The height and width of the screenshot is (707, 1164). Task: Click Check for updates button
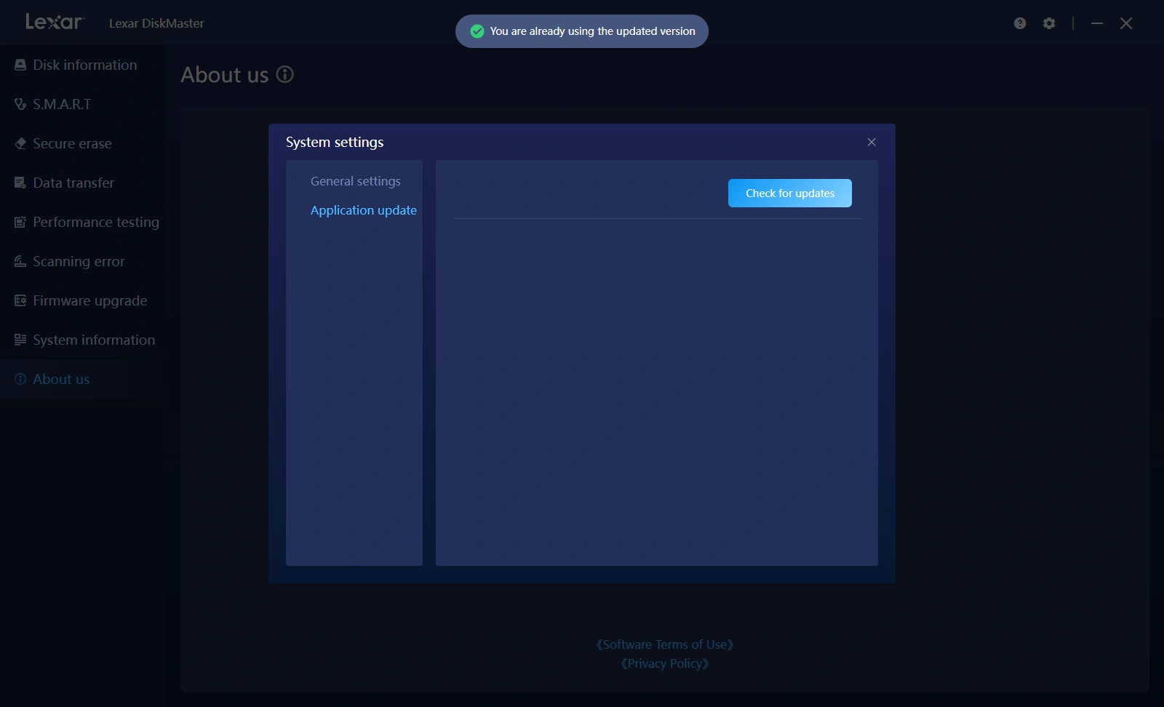pyautogui.click(x=790, y=193)
